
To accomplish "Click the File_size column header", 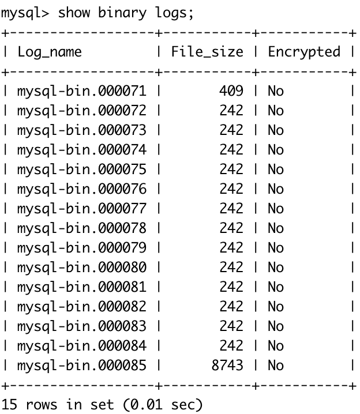I will 207,51.
